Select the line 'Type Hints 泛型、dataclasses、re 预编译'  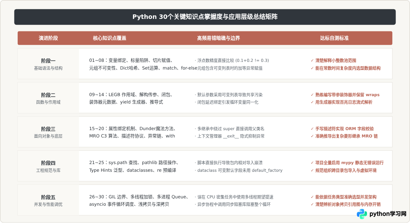tap(133, 170)
